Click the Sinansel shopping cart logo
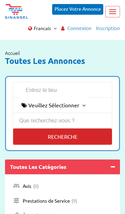The image size is (125, 214). [16, 11]
